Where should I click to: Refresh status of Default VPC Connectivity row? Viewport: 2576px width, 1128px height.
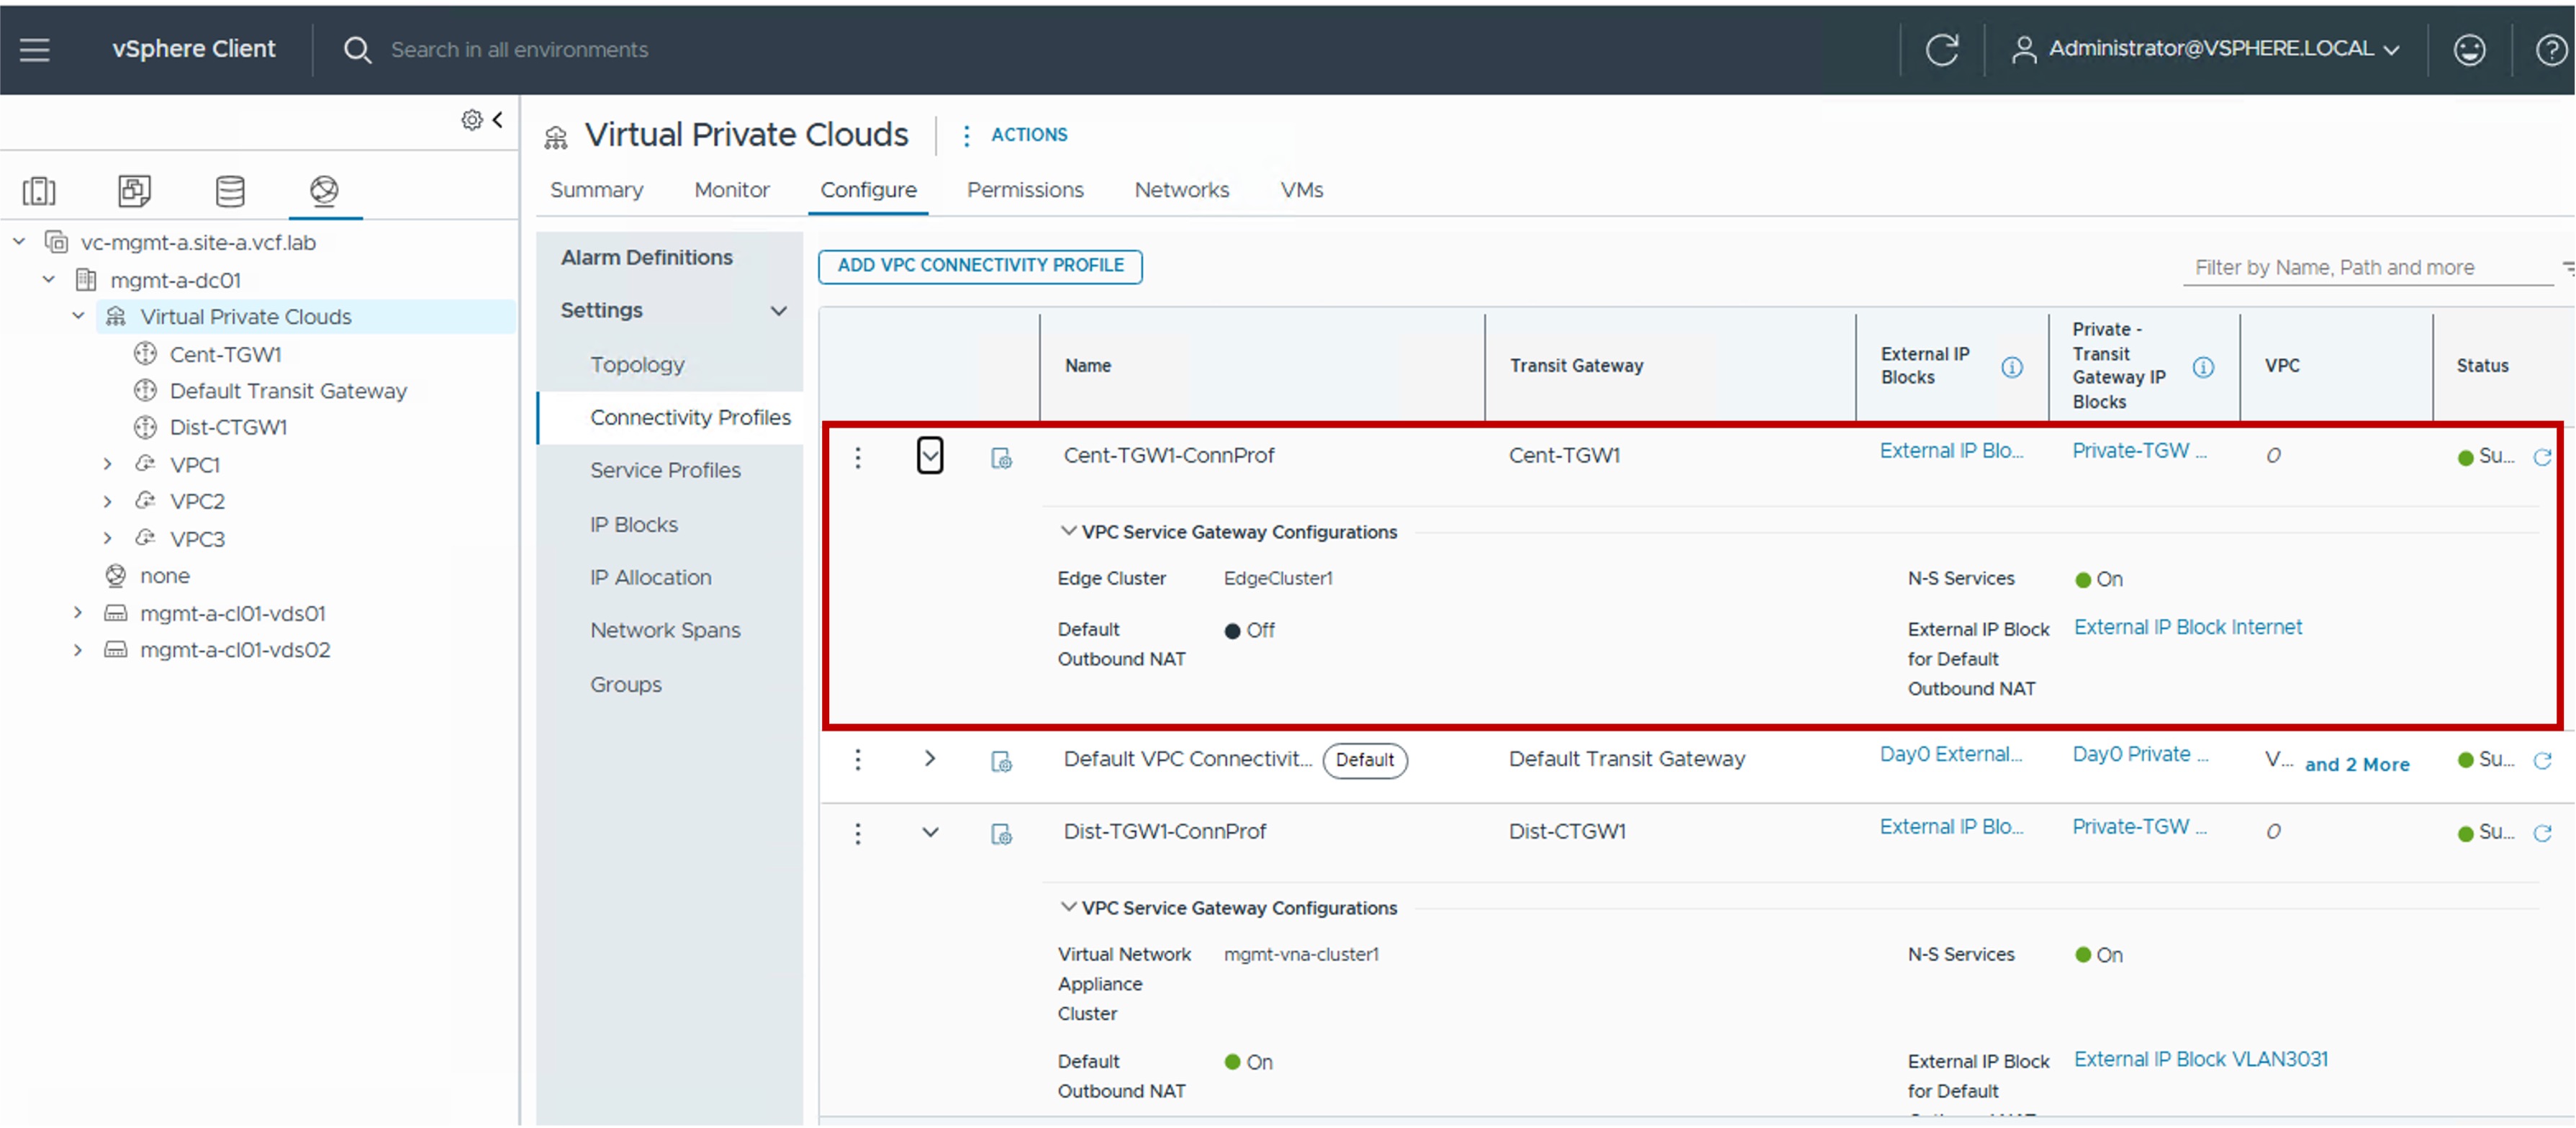[2542, 760]
